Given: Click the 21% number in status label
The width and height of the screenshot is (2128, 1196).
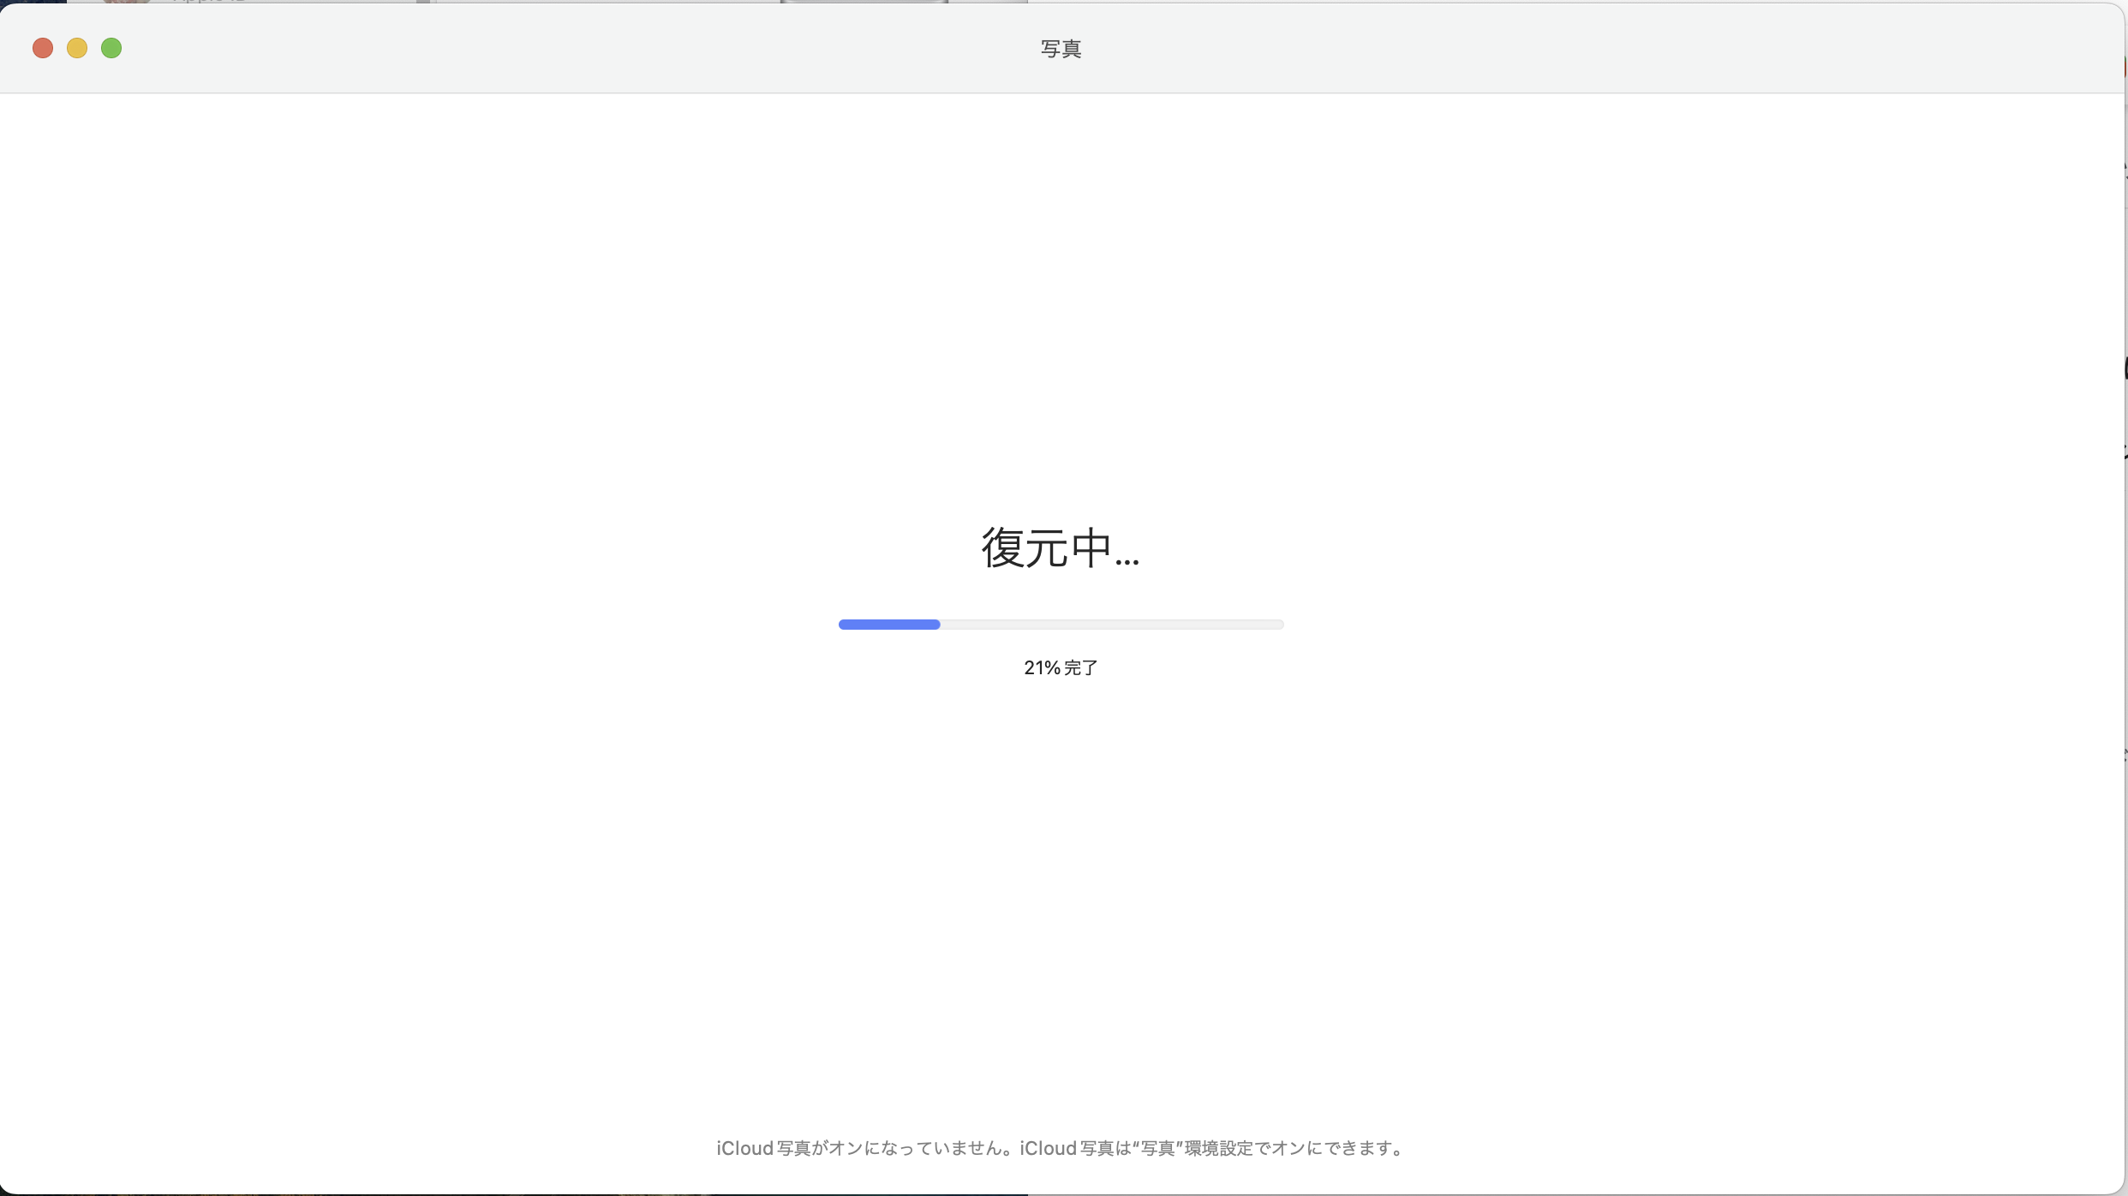Looking at the screenshot, I should point(1042,667).
